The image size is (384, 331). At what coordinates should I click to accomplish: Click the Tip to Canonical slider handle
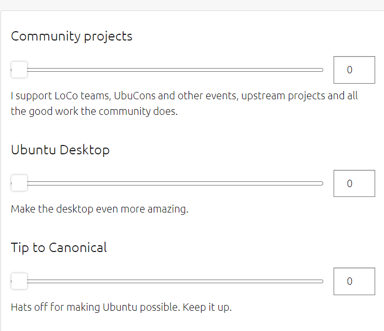(x=19, y=281)
